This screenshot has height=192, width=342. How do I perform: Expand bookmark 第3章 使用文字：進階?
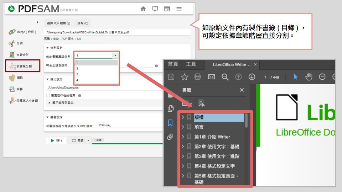[183, 156]
